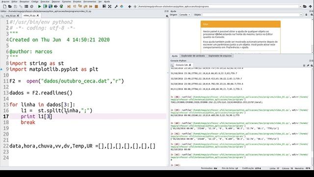Run the file with green play icon

(x=39, y=6)
